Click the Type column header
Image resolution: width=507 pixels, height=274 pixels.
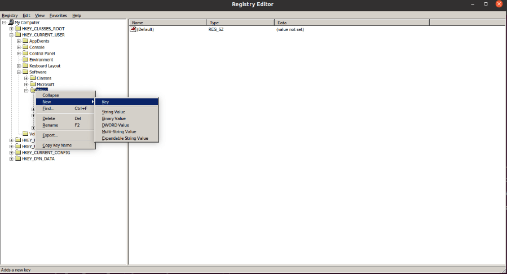click(x=241, y=23)
